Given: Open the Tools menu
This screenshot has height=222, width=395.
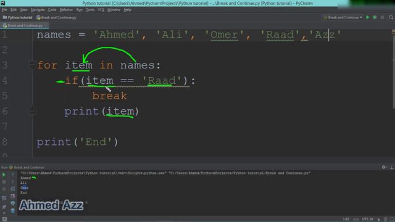Looking at the screenshot, I should (x=90, y=10).
